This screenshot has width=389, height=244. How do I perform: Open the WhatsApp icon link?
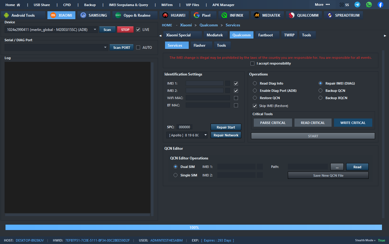pos(369,5)
